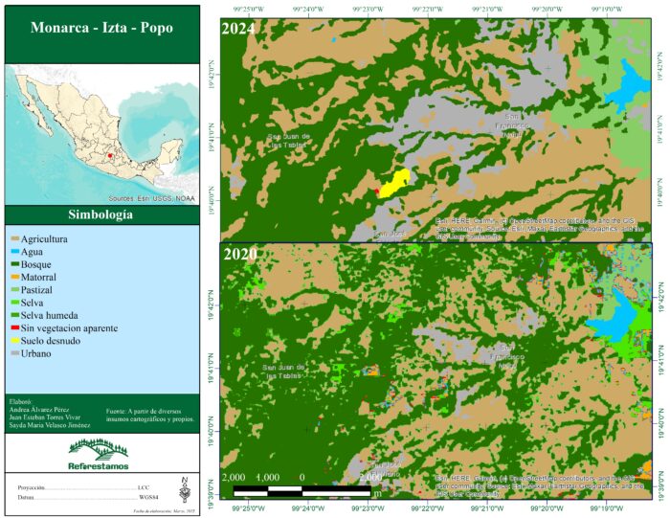Click the 2024 year label
Screen dimensions: 670x518
(x=238, y=29)
